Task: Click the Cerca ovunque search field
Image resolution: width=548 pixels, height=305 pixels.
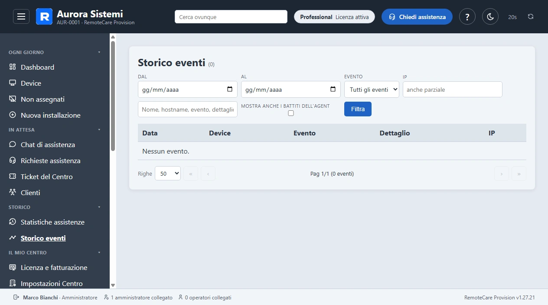Action: click(x=231, y=17)
